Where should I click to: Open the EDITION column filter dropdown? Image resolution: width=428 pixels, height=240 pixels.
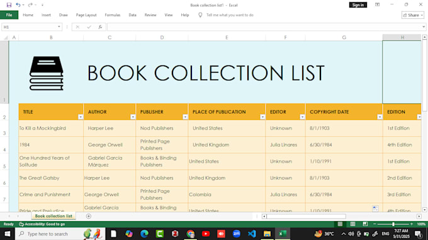point(419,117)
